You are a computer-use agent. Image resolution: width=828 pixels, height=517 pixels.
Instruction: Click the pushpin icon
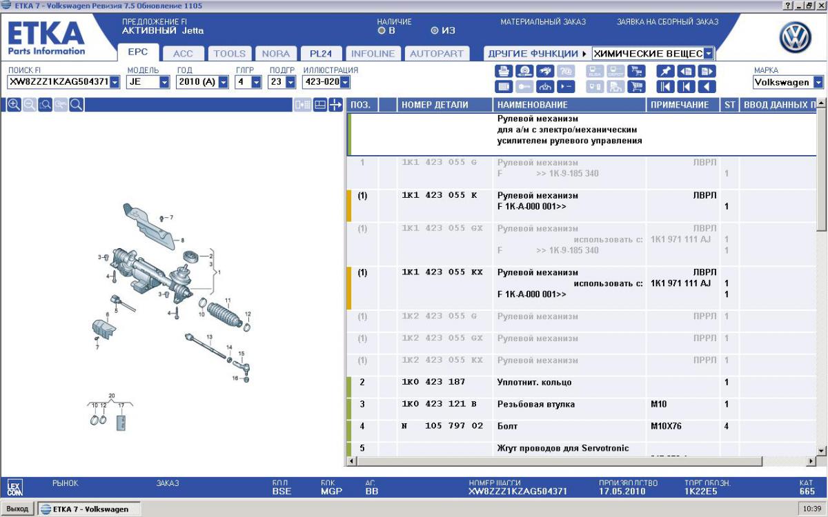coord(665,71)
